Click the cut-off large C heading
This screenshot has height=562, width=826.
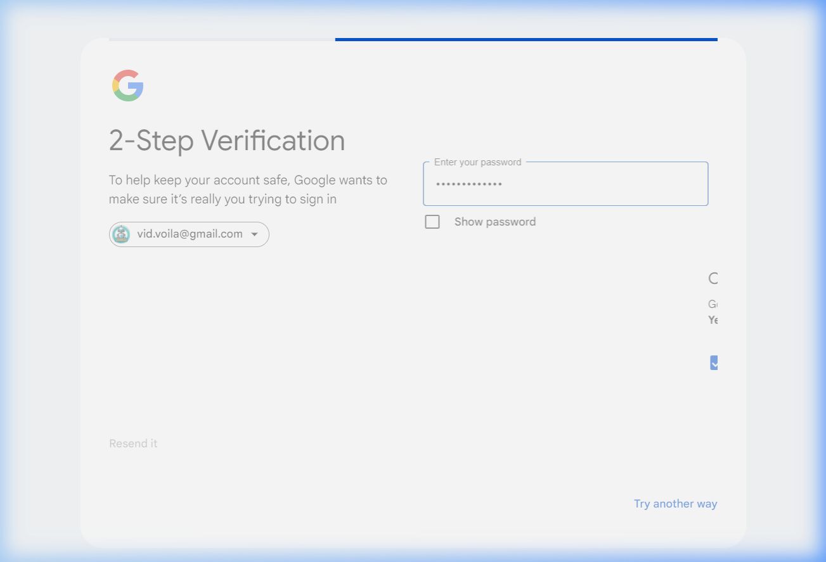click(x=713, y=278)
